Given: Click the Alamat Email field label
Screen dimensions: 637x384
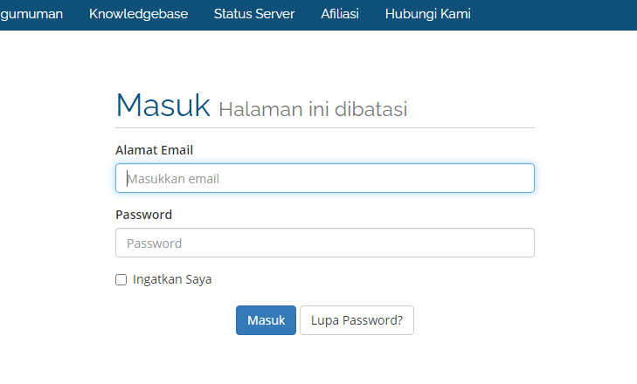Looking at the screenshot, I should click(154, 150).
